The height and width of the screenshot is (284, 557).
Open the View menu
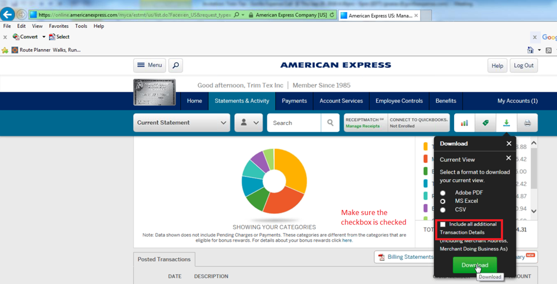point(37,26)
